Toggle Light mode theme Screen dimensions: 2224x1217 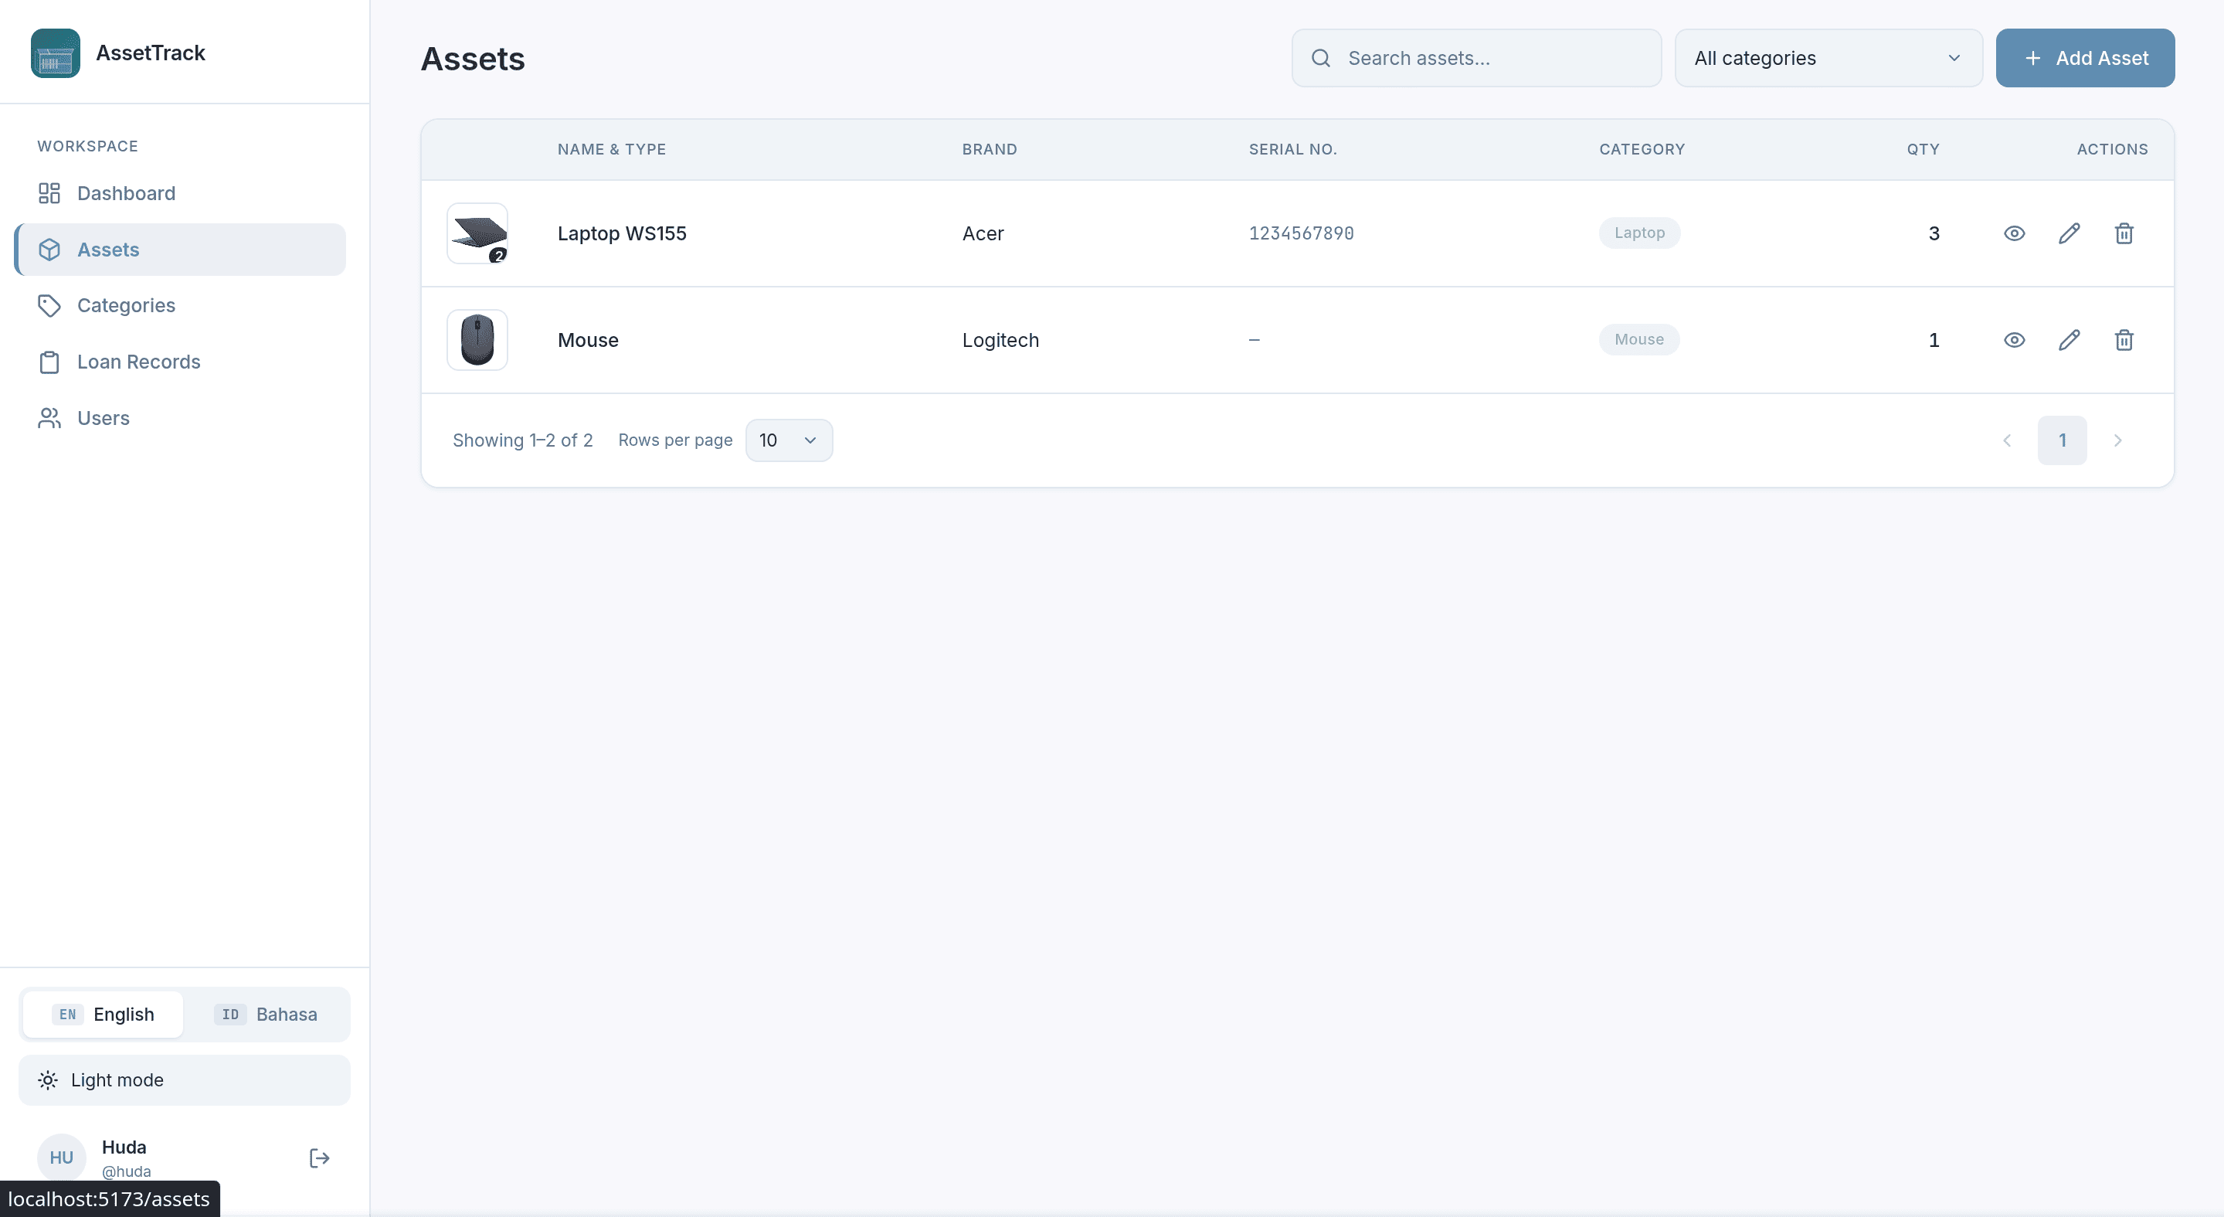tap(185, 1080)
